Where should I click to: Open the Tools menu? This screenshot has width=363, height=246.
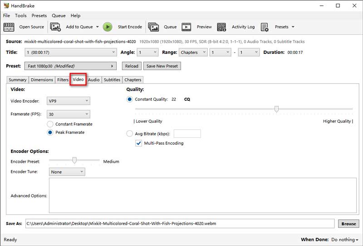[20, 15]
